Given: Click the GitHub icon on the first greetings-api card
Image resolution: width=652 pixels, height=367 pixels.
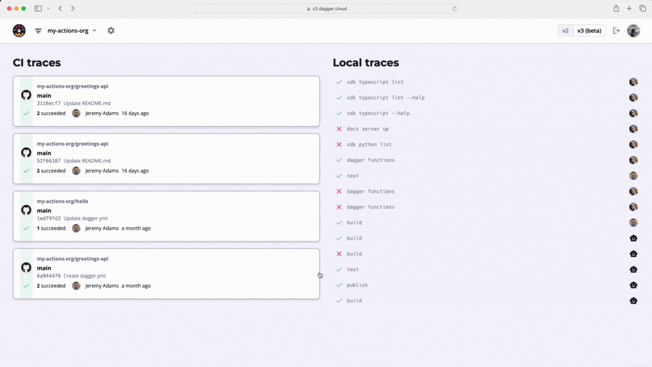Looking at the screenshot, I should coord(26,95).
